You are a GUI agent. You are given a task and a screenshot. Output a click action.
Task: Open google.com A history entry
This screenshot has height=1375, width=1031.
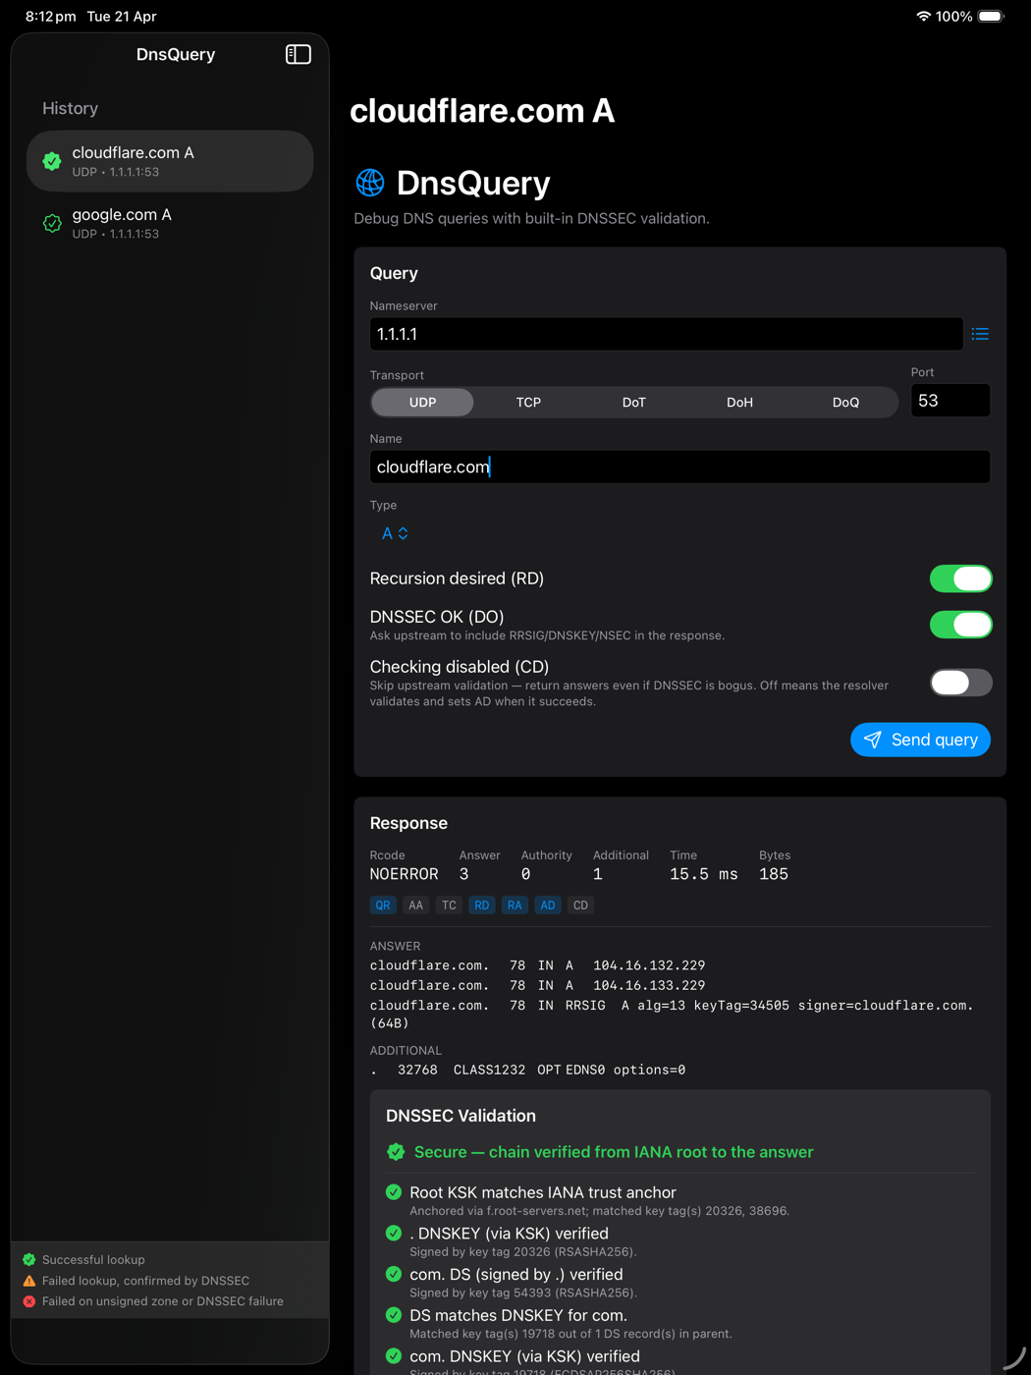pyautogui.click(x=170, y=223)
